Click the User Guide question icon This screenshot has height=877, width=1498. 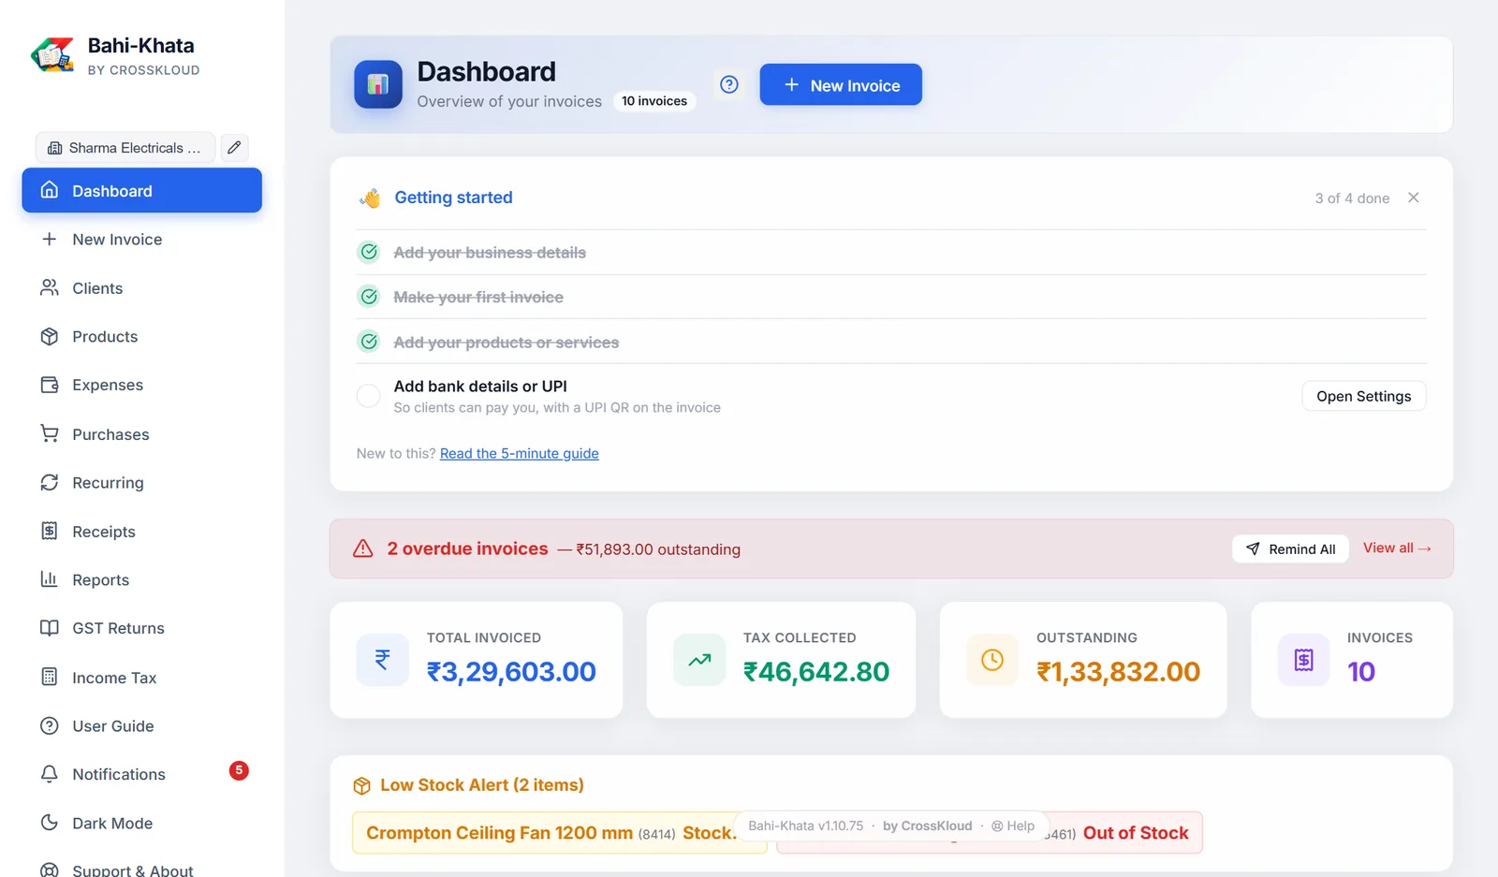point(50,725)
